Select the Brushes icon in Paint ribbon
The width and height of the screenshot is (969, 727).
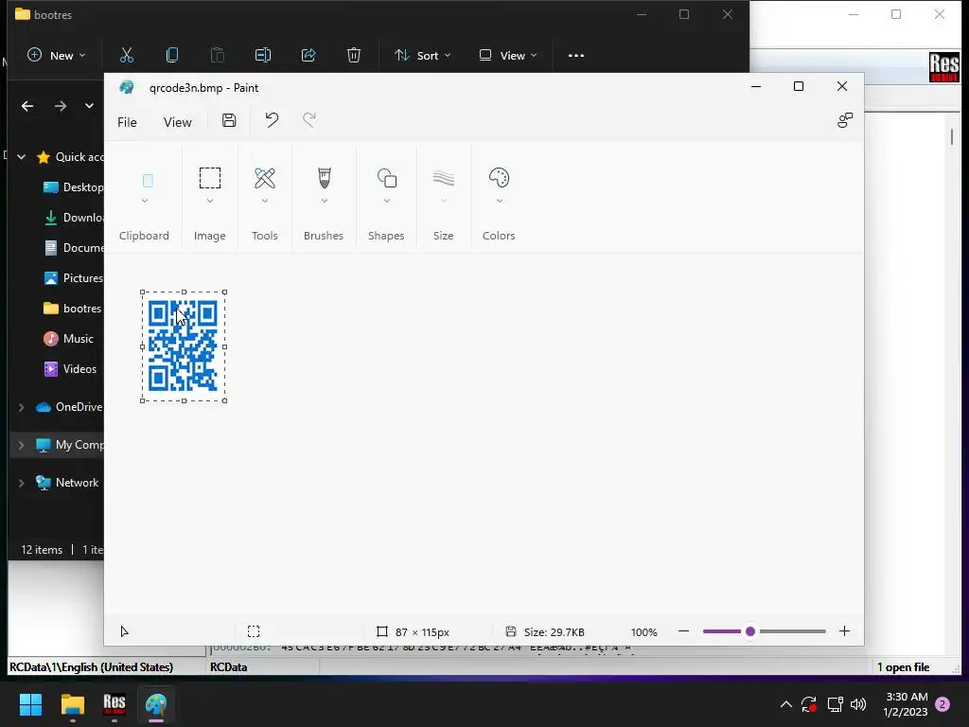(x=325, y=178)
